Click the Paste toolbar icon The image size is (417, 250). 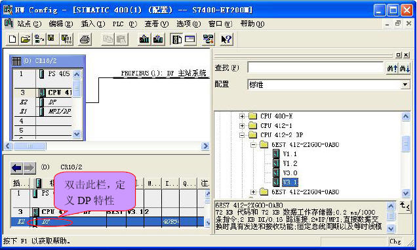121,39
